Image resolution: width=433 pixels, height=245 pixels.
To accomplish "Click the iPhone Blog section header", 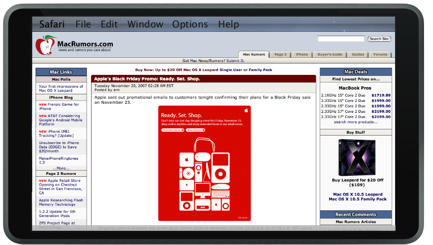I will [61, 98].
